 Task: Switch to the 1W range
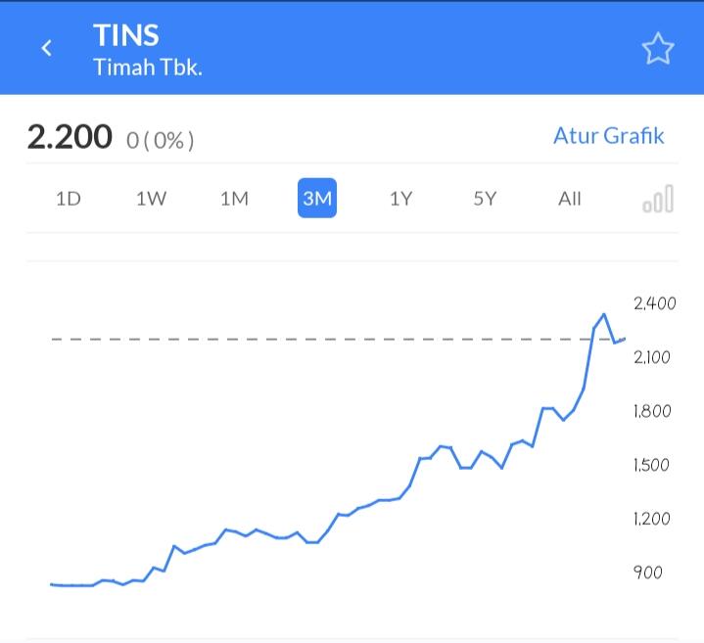click(x=152, y=199)
